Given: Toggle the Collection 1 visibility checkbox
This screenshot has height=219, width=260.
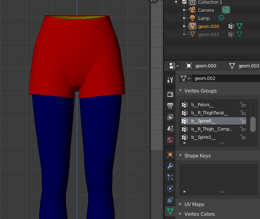Looking at the screenshot, I should tap(184, 2).
